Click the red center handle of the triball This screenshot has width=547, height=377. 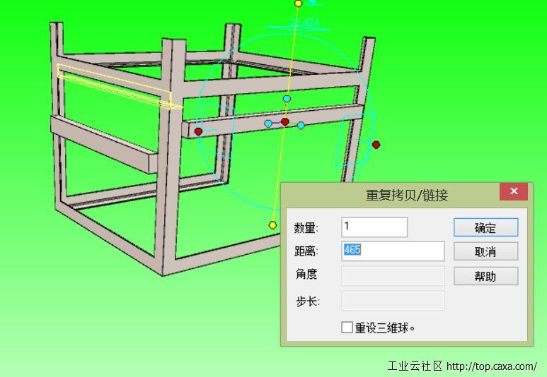point(285,122)
